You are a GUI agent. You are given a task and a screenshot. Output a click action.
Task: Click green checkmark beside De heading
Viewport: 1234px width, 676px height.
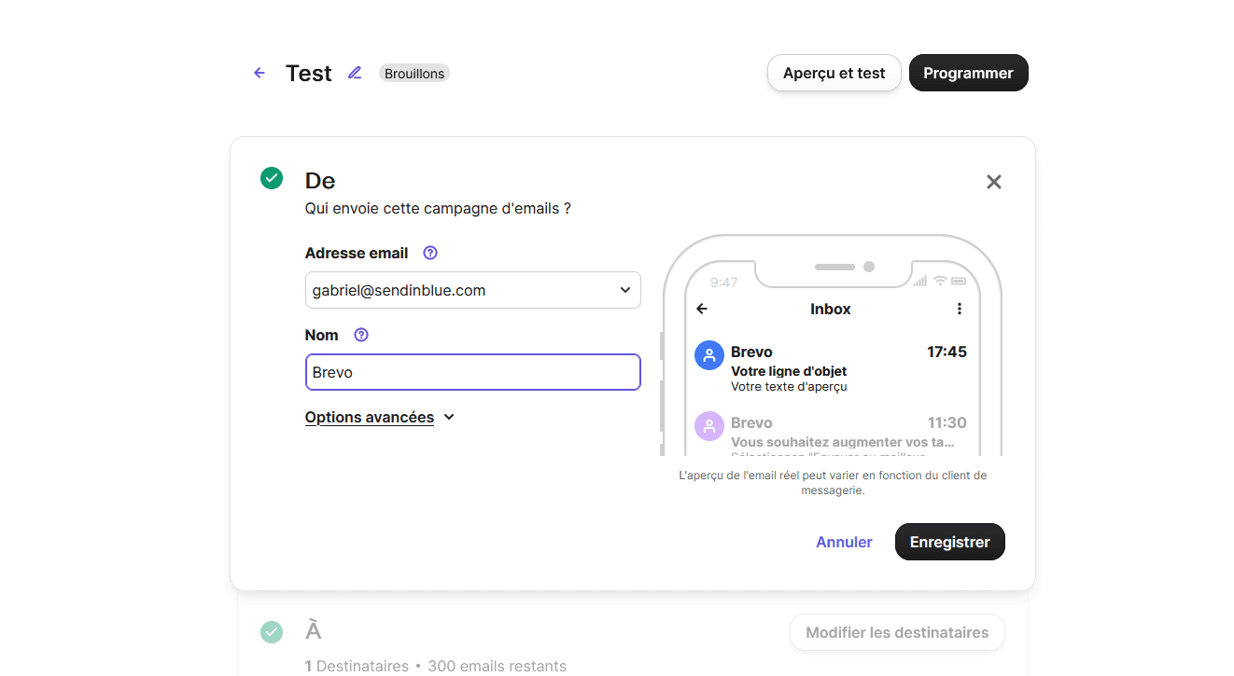[272, 178]
